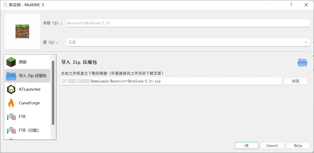Select the 原版 grass block icon
Image resolution: width=314 pixels, height=153 pixels.
click(x=11, y=62)
